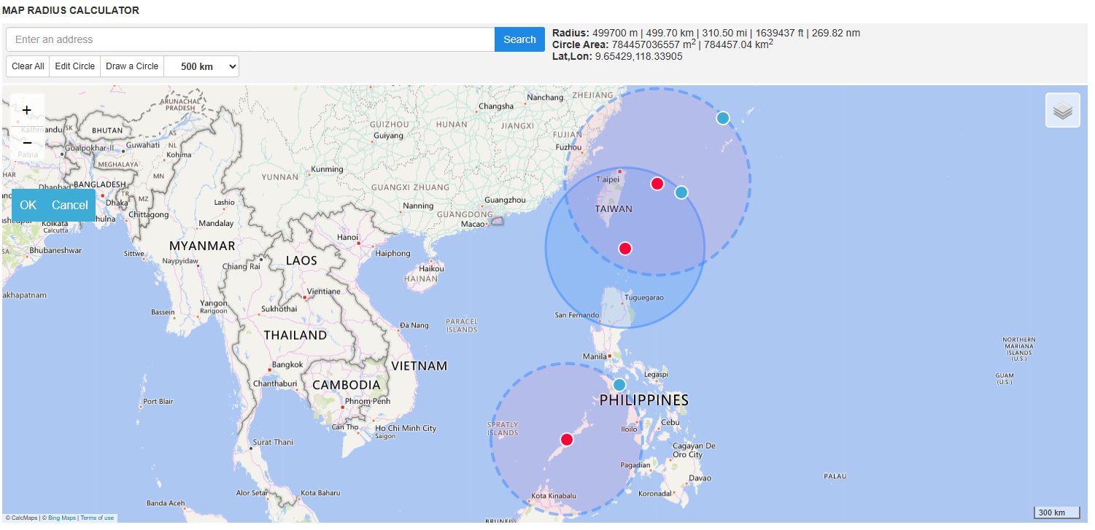Click the Haiphong city label
The height and width of the screenshot is (530, 1095).
pos(392,253)
